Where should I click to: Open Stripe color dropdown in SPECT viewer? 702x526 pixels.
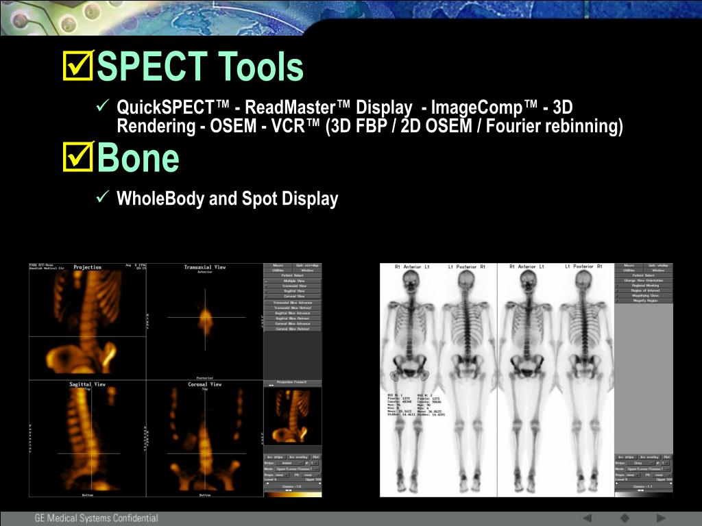coord(289,463)
